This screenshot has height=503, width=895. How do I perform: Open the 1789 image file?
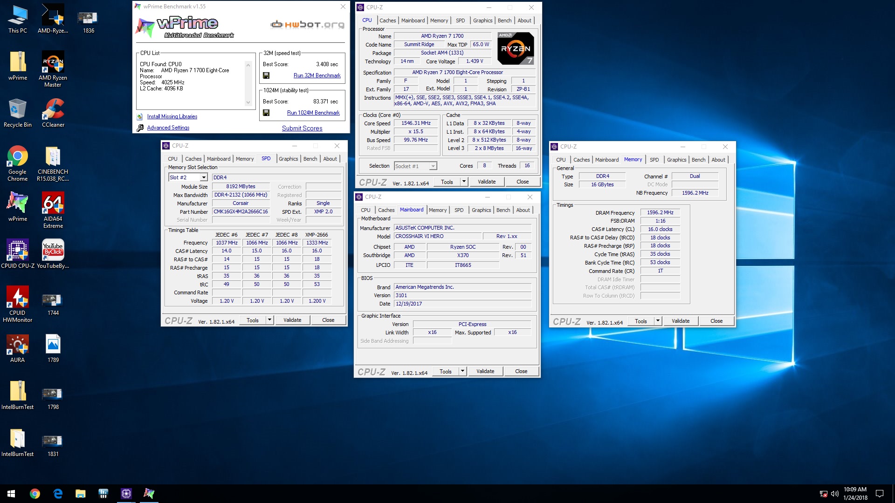(53, 348)
